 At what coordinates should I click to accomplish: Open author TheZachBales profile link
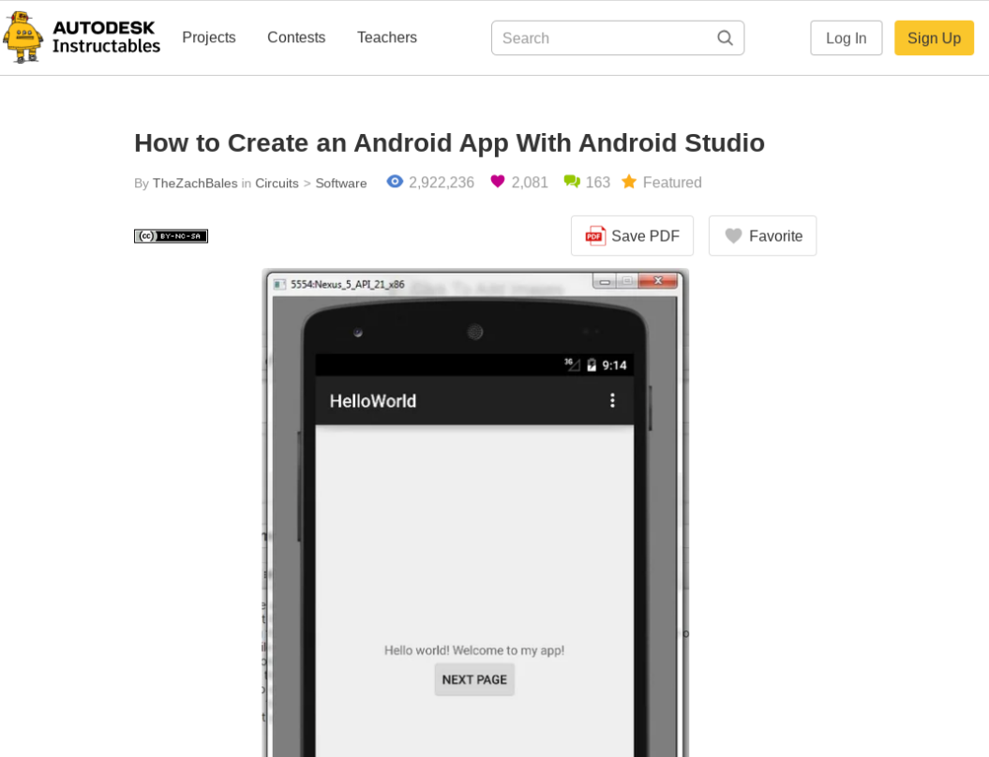pos(195,183)
